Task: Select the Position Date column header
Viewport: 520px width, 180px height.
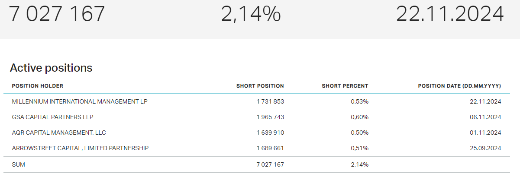Action: coord(459,86)
